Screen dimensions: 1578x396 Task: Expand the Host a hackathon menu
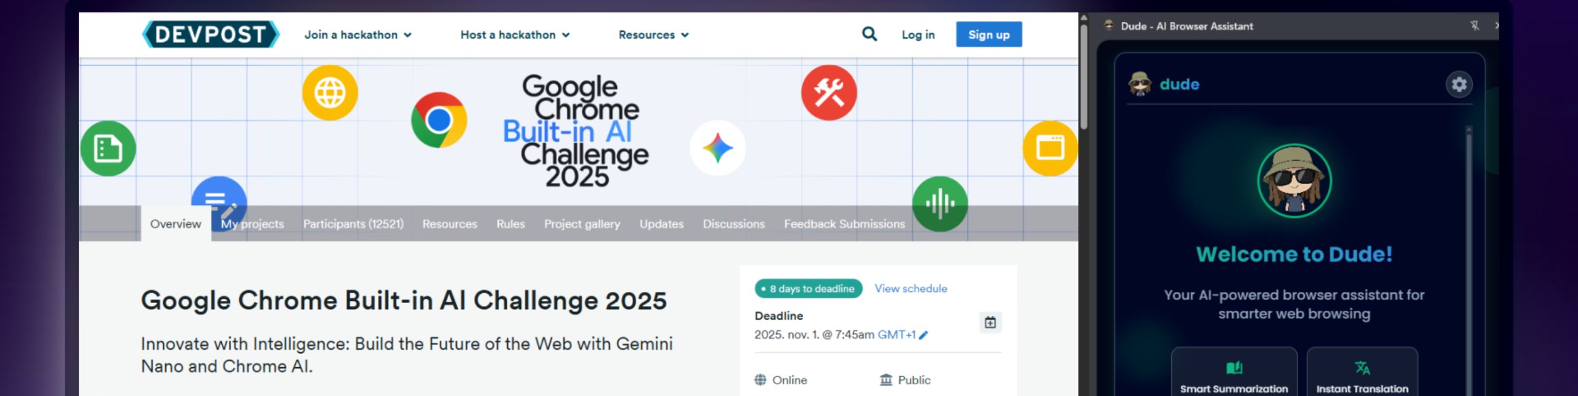pos(515,35)
